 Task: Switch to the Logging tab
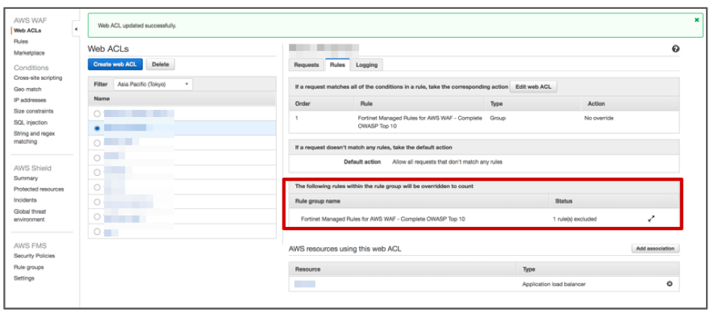coord(366,65)
